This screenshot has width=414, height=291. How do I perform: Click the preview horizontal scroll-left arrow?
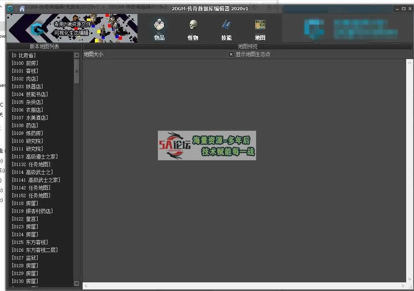(86, 286)
